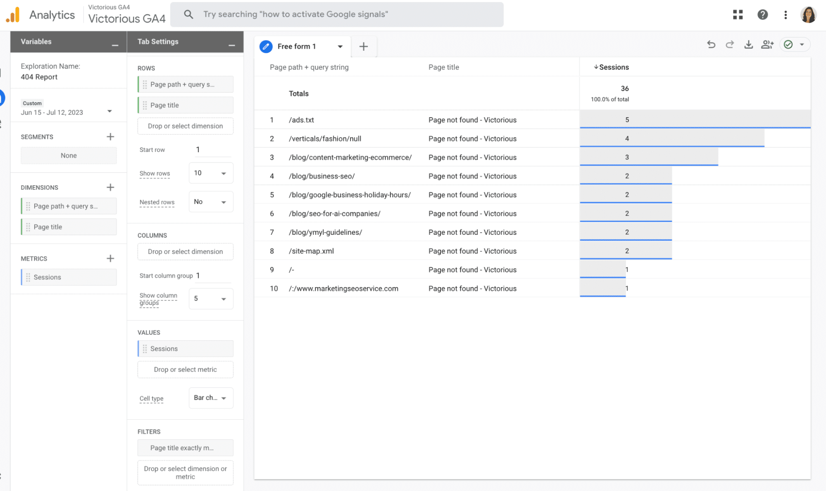This screenshot has width=826, height=491.
Task: Expand the data quality dropdown arrow
Action: (x=802, y=45)
